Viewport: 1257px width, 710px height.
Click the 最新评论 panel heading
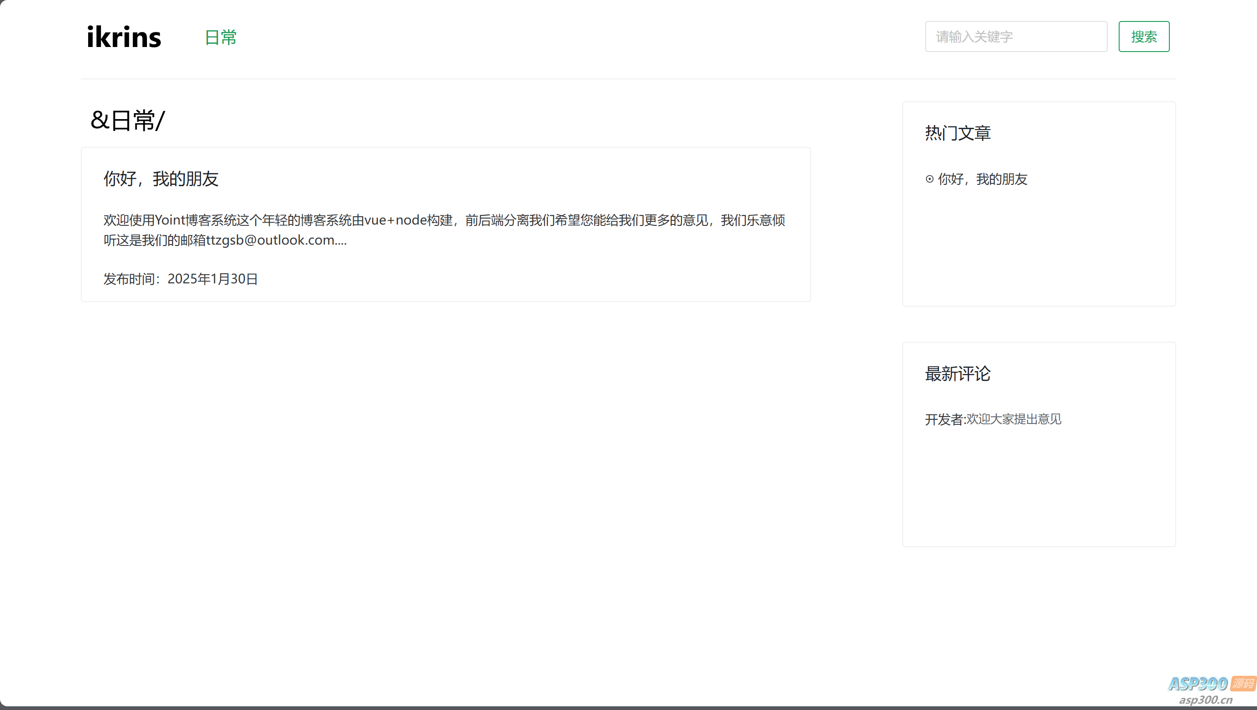(x=958, y=374)
